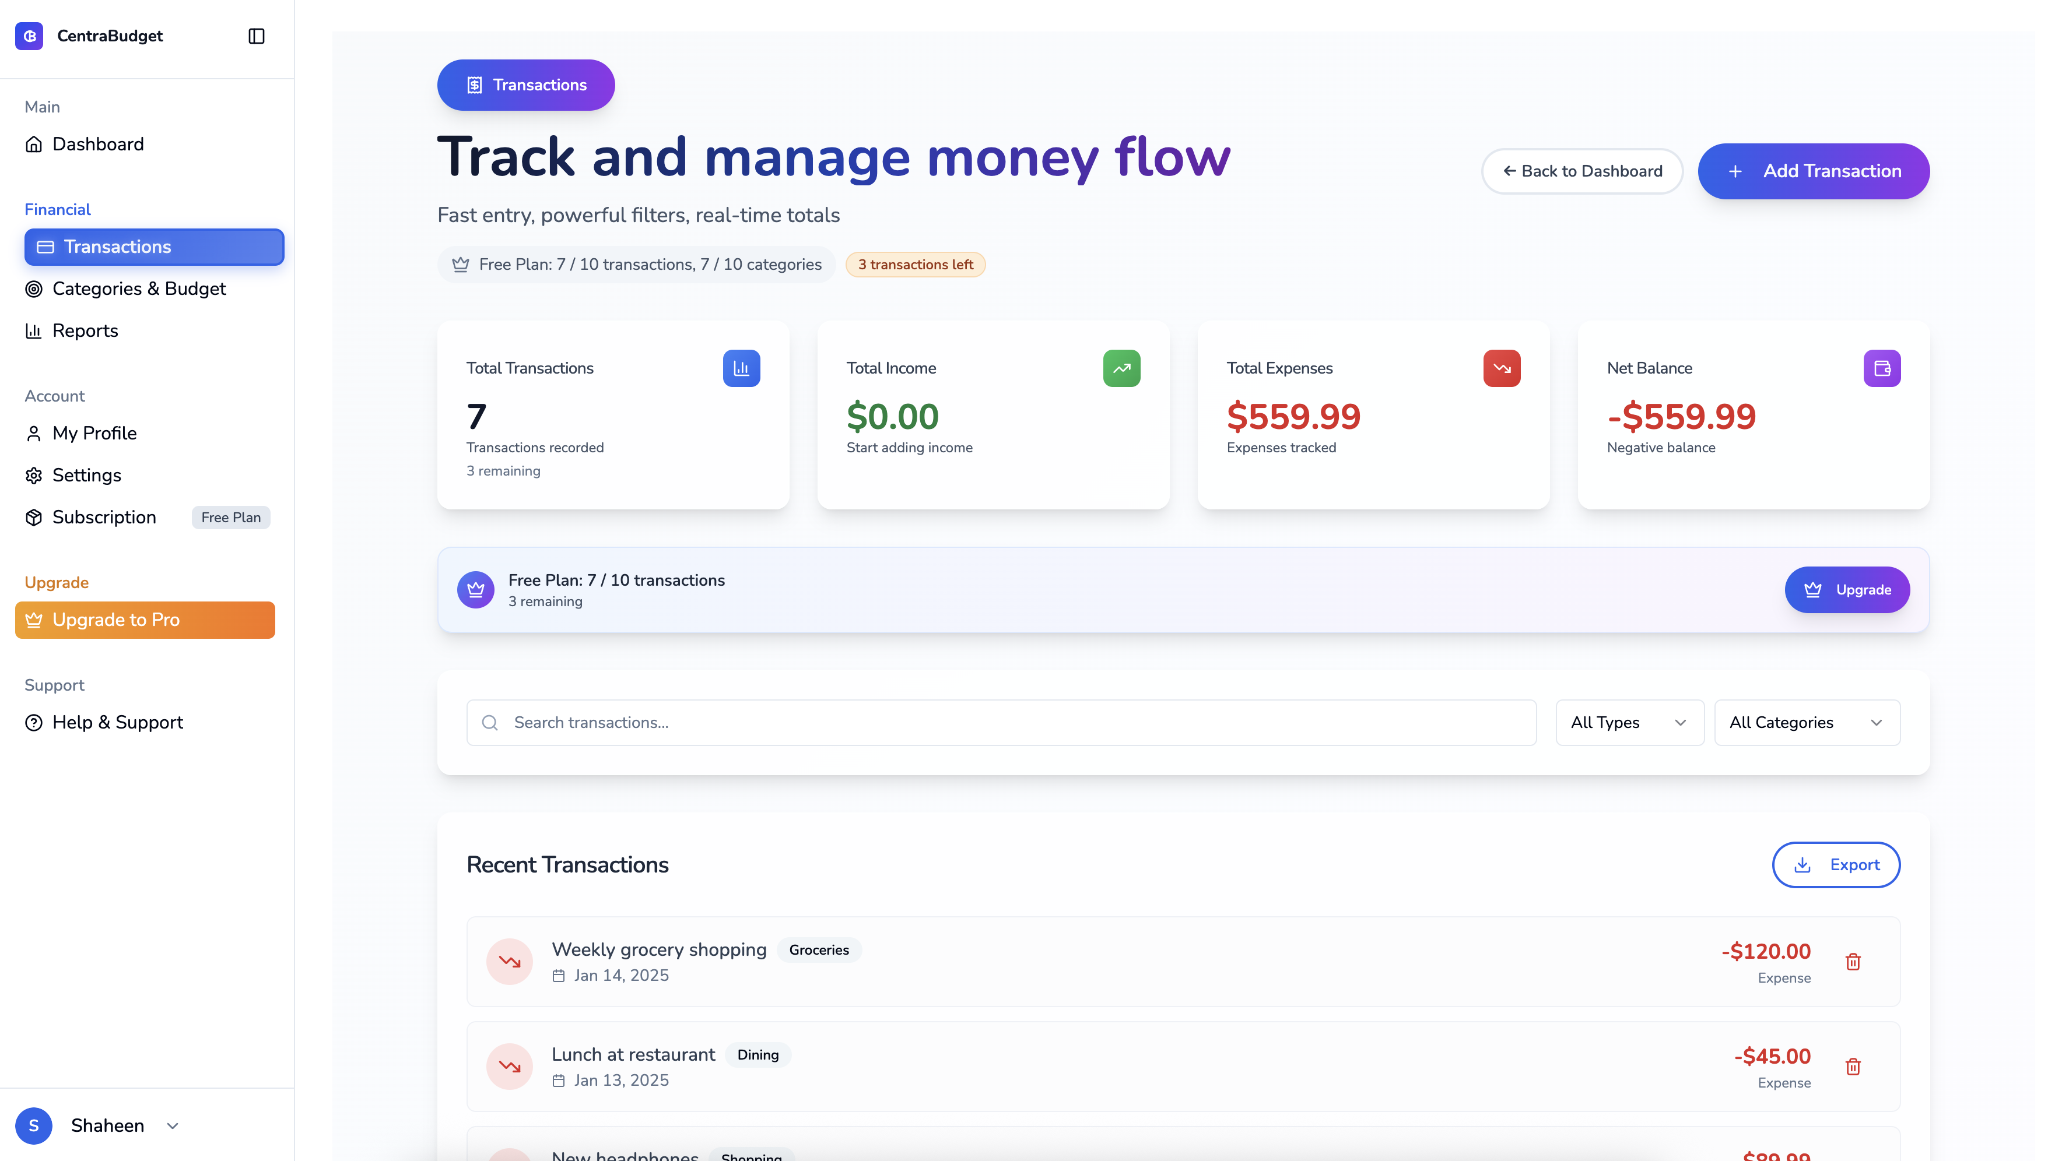Click the crown icon on Upgrade to Pro
2069x1161 pixels.
34,620
